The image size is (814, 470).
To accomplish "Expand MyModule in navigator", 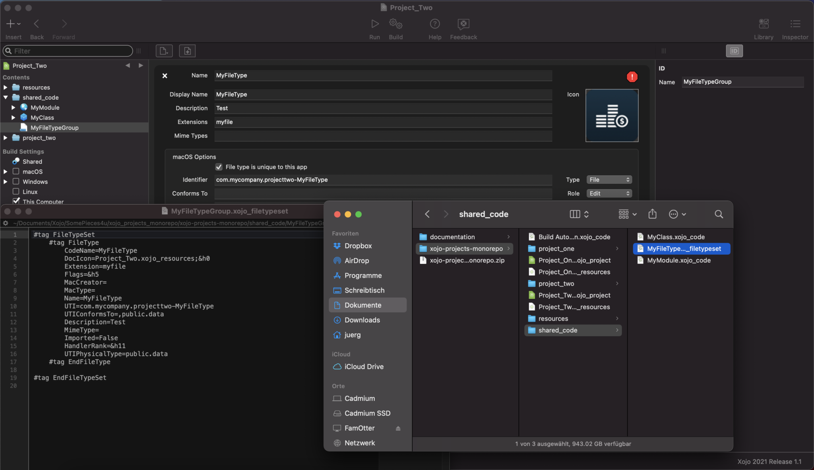I will click(x=14, y=108).
